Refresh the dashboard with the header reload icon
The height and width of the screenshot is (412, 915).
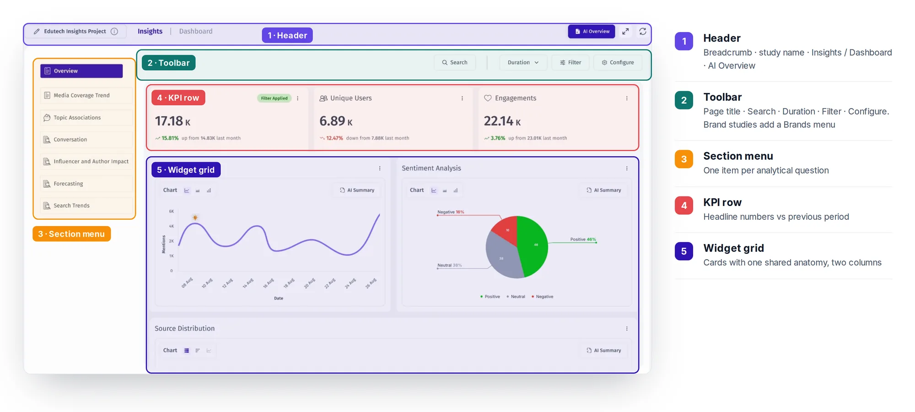click(x=643, y=31)
